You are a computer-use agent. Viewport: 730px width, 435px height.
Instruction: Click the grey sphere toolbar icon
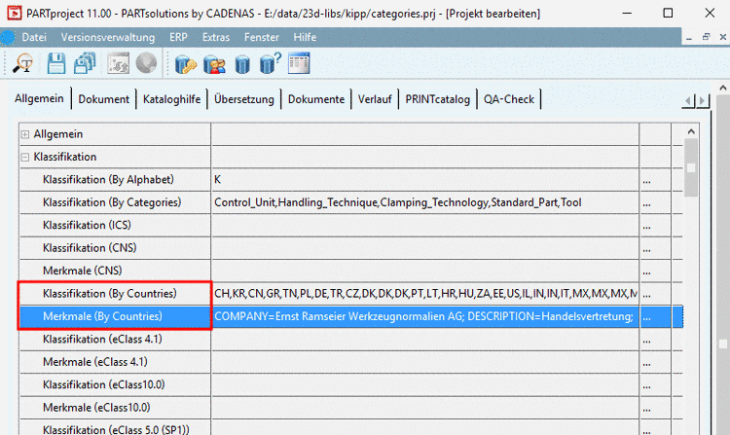[x=146, y=63]
